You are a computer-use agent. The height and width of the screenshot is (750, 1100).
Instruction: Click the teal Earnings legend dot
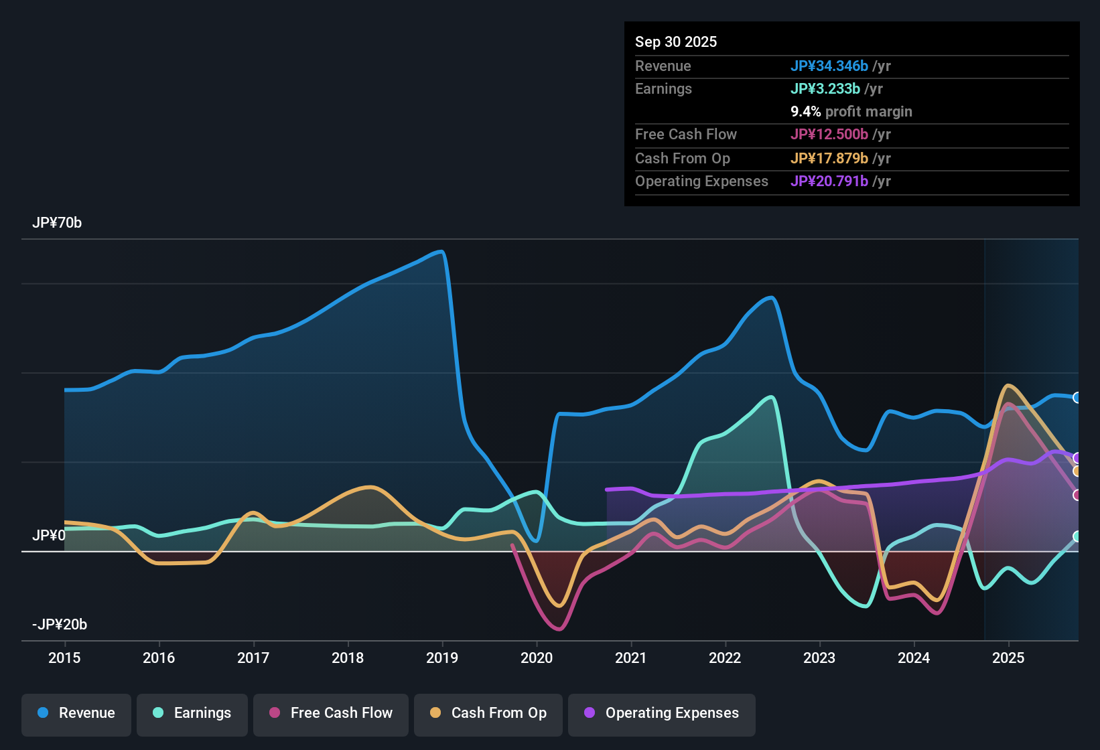(158, 713)
